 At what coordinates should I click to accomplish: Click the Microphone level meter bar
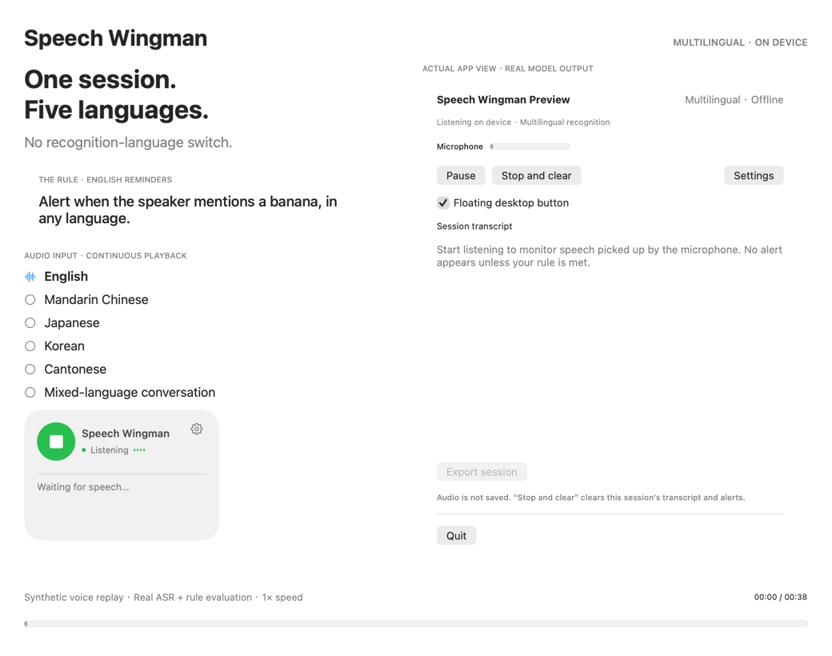click(530, 146)
